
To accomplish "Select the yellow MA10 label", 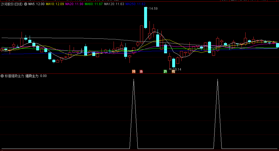I will [x=55, y=4].
